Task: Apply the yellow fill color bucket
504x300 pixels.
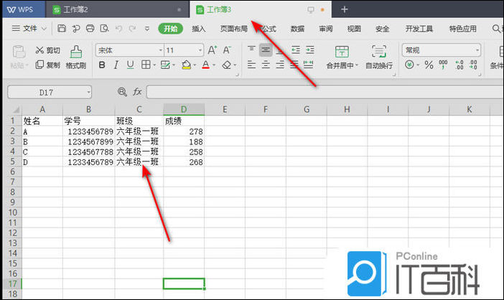Action: (186, 65)
